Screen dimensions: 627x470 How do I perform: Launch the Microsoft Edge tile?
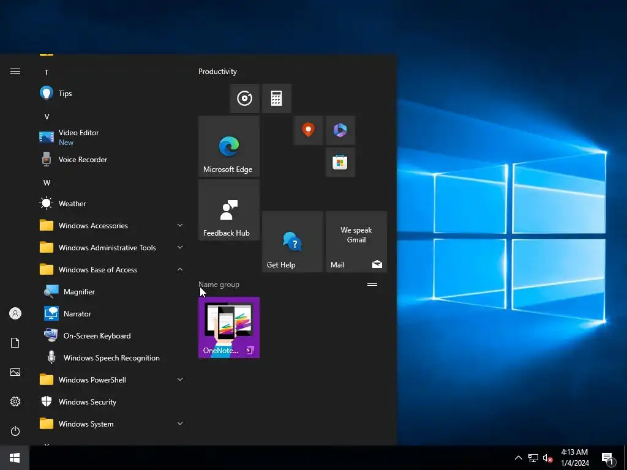pos(229,146)
